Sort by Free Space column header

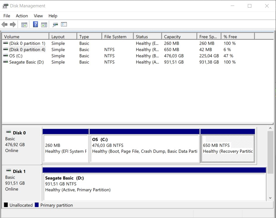[209, 36]
